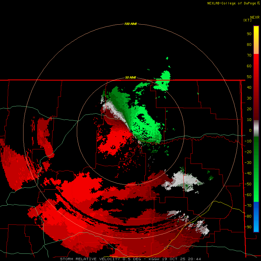This screenshot has width=261, height=261.
Task: Click the positive 40 scale value
Action: pyautogui.click(x=249, y=88)
